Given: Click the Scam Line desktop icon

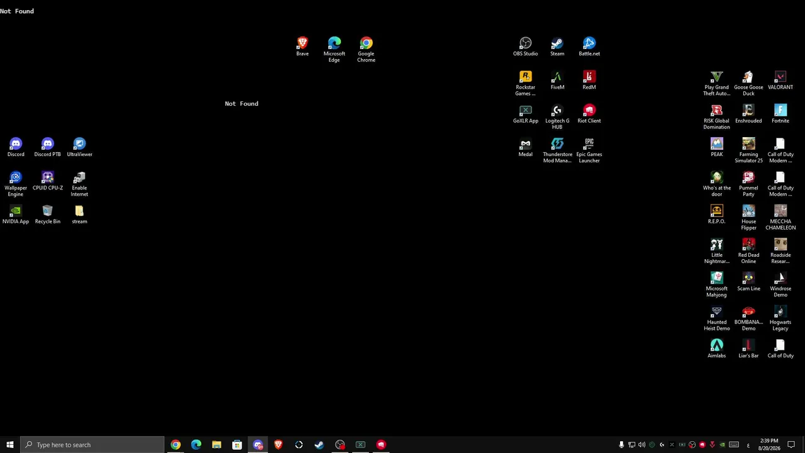Looking at the screenshot, I should coord(748,281).
